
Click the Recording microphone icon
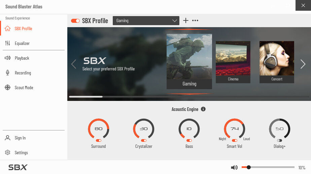7,73
